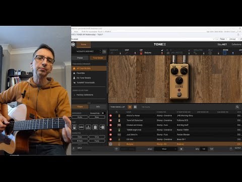Viewport: 242px width, 182px height.
Task: Click the delay effect round icon
Action: coord(210,53)
